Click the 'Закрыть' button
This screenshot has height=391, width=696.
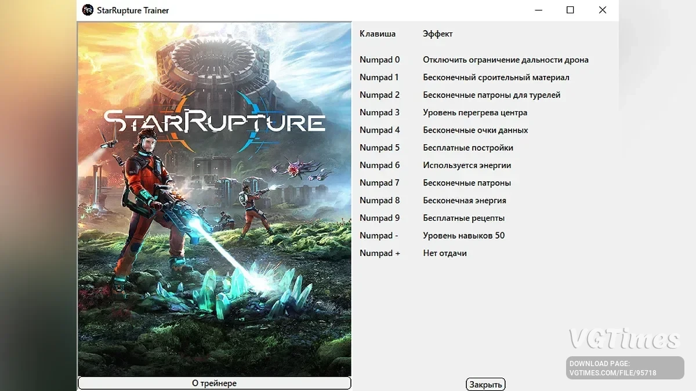pyautogui.click(x=485, y=384)
